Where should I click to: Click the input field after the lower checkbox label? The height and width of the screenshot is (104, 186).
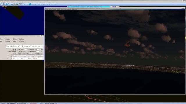point(37,51)
